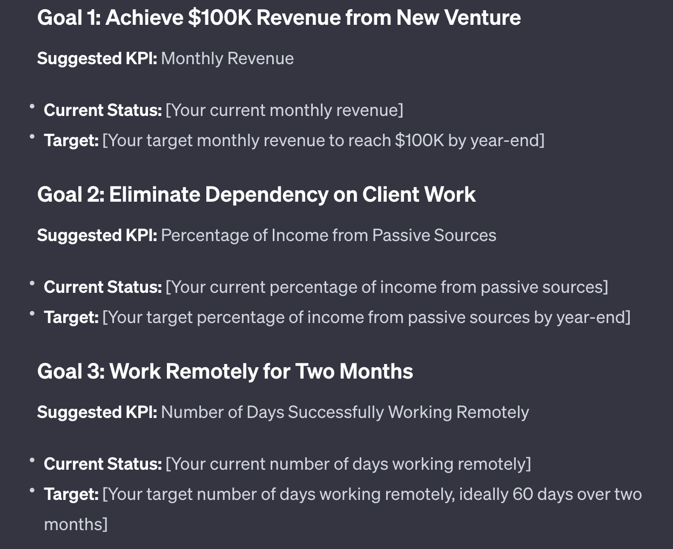This screenshot has height=549, width=673.
Task: Click the 'Suggested KPI:' label under Goal 2
Action: pyautogui.click(x=97, y=235)
